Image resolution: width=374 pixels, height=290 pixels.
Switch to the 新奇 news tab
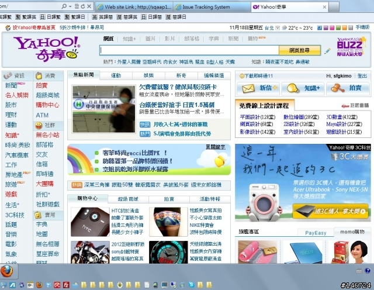(181, 75)
